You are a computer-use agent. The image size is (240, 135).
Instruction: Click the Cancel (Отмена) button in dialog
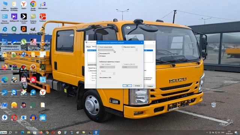137,86
